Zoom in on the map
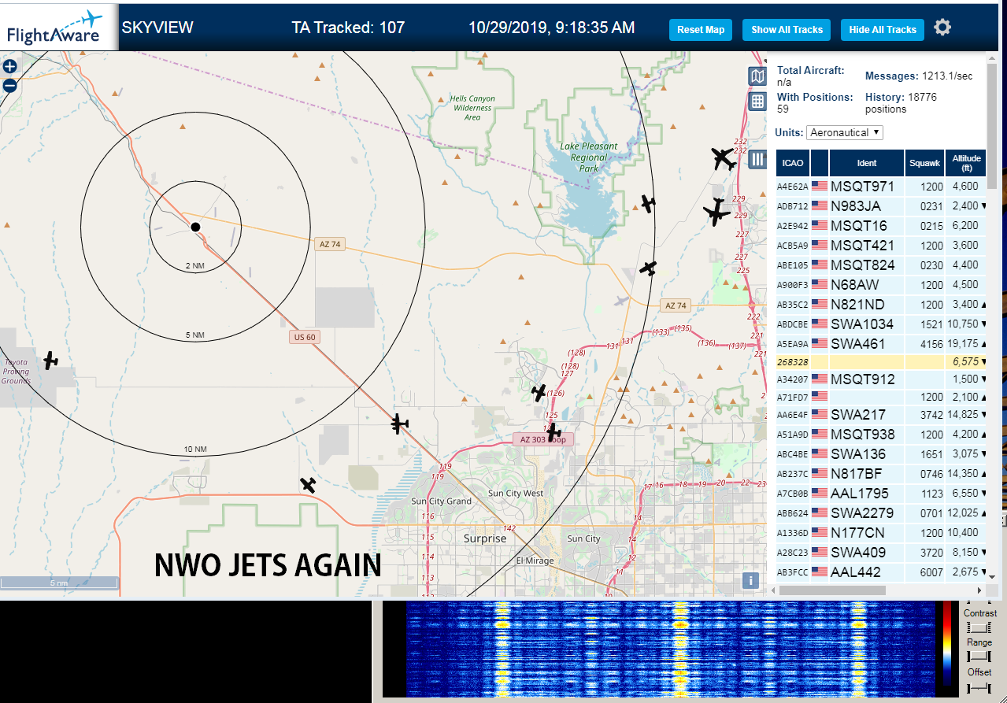This screenshot has height=703, width=1007. (x=9, y=67)
